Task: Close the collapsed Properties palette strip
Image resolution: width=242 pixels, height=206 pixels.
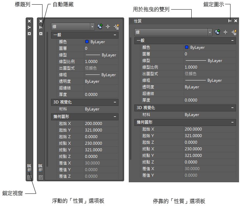Action: (x=29, y=21)
